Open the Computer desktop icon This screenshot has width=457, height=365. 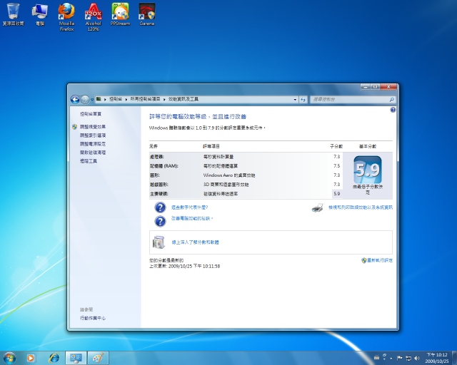click(40, 14)
